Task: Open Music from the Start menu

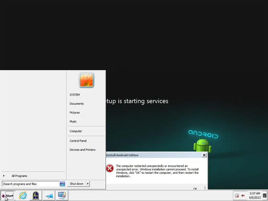Action: tap(73, 121)
